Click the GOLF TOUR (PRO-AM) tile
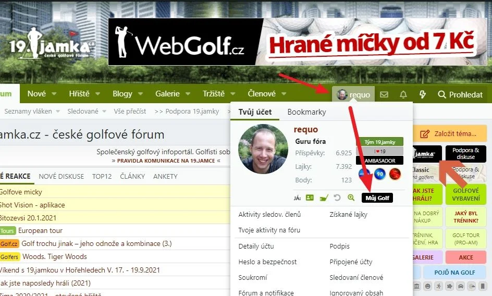Screen dimensions: 492x296 (x=465, y=239)
